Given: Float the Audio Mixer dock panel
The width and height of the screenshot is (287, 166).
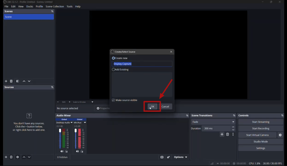Looking at the screenshot, I should [x=187, y=116].
